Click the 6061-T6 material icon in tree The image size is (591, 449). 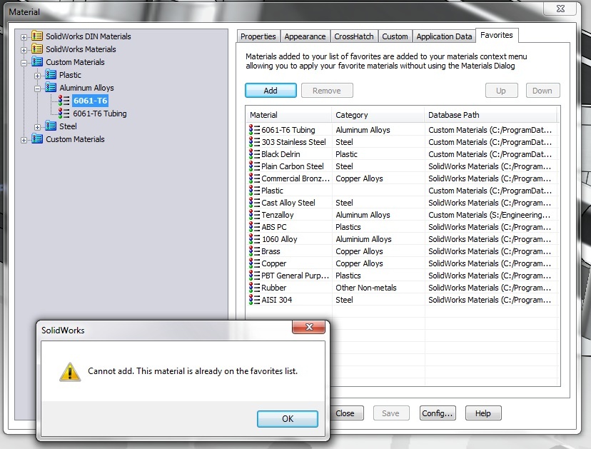click(x=64, y=100)
